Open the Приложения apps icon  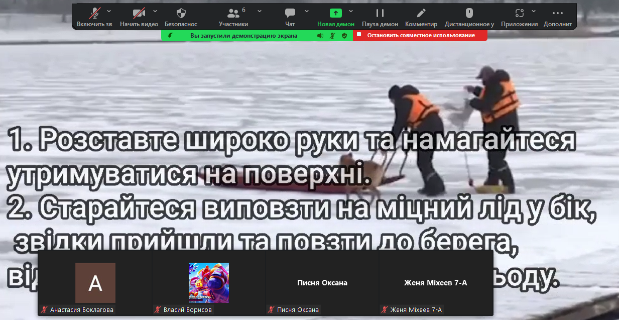[520, 13]
